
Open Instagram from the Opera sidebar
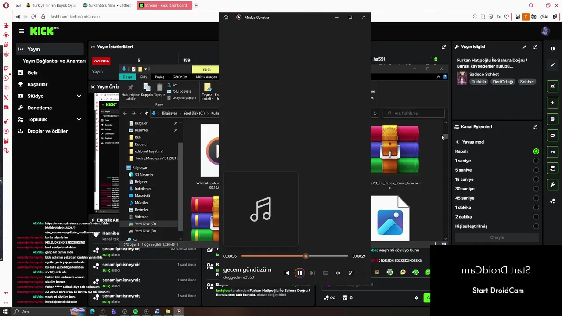(6, 88)
